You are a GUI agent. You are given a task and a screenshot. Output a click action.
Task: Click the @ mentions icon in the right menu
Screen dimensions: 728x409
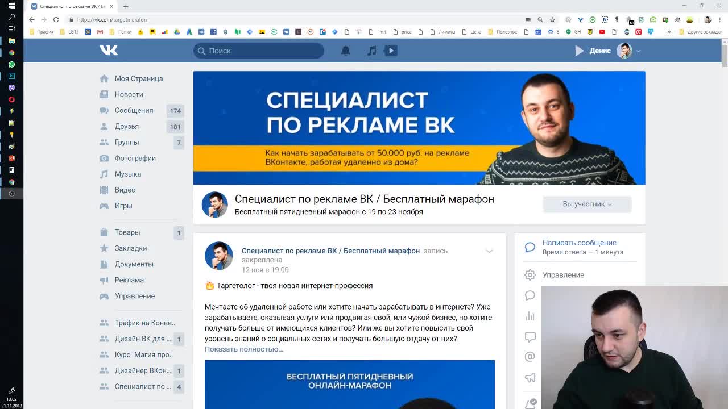point(530,357)
